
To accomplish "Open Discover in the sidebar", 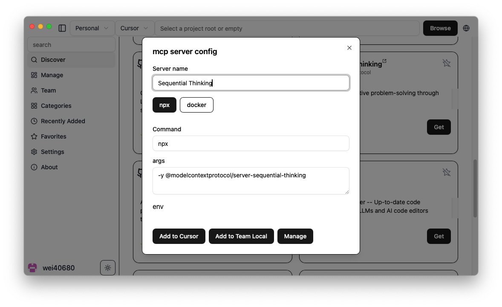I will [72, 60].
